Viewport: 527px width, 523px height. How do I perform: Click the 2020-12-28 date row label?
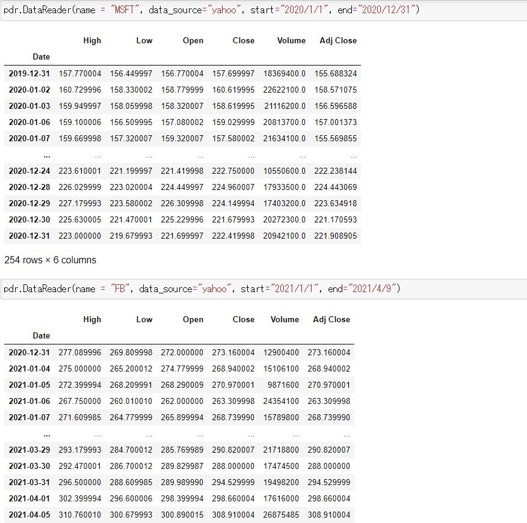[29, 187]
